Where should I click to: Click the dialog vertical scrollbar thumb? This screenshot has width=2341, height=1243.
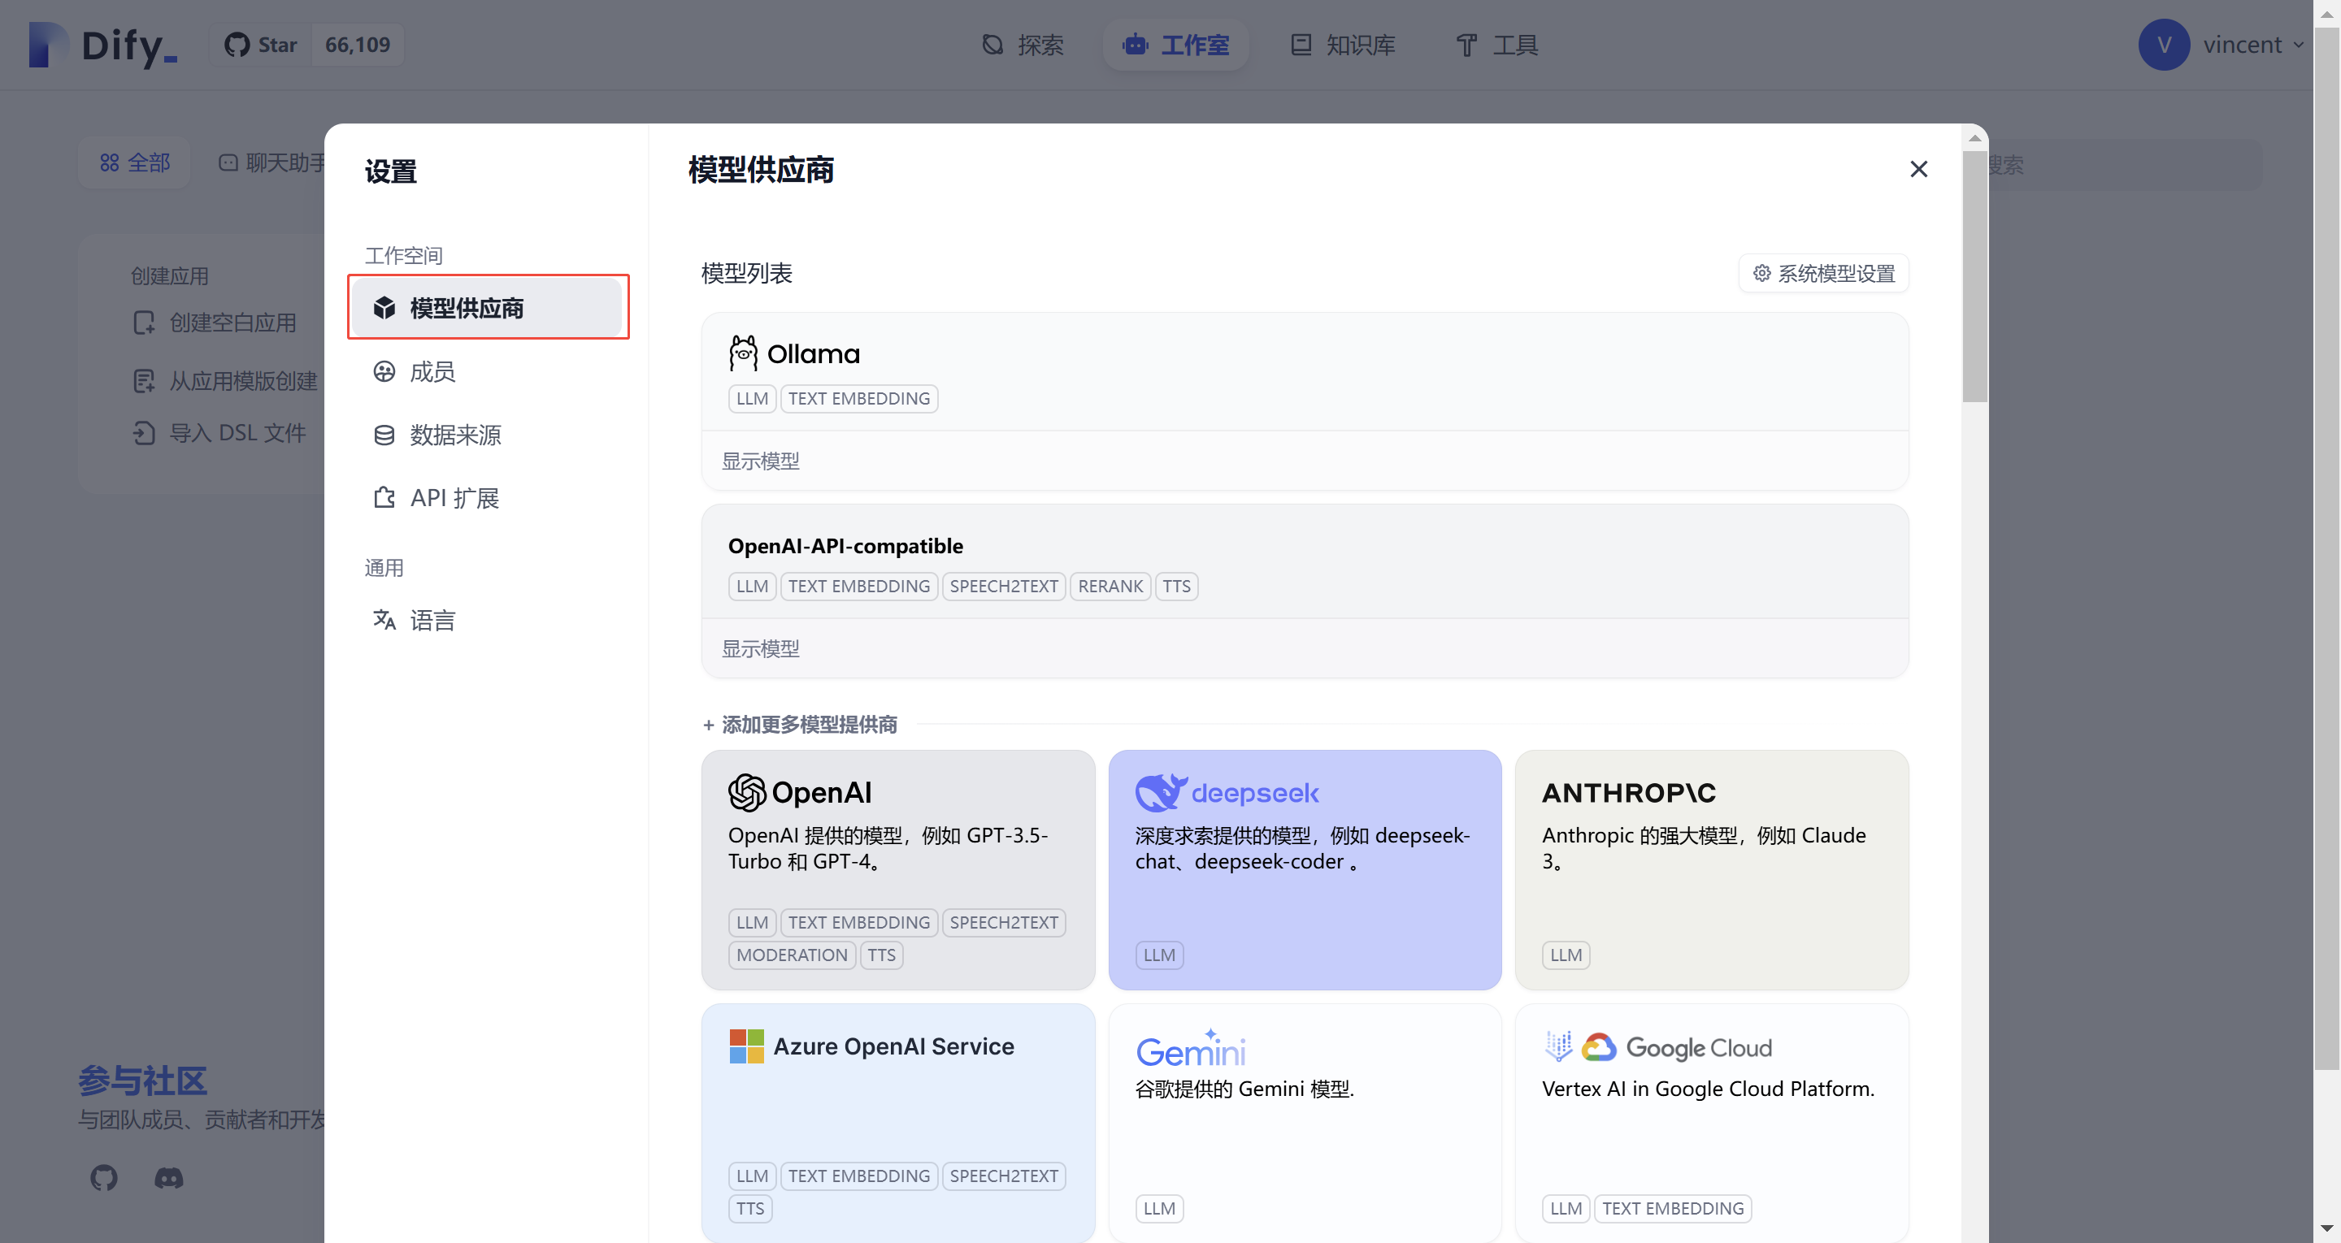click(x=1974, y=275)
